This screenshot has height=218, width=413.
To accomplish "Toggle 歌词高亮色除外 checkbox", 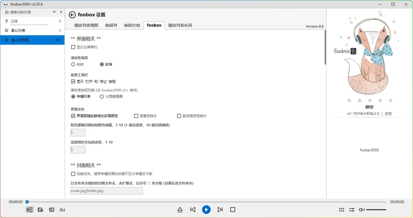I will [x=179, y=116].
